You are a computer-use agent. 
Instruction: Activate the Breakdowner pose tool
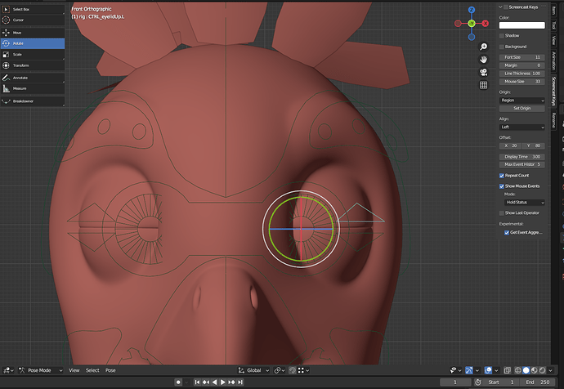(x=33, y=101)
